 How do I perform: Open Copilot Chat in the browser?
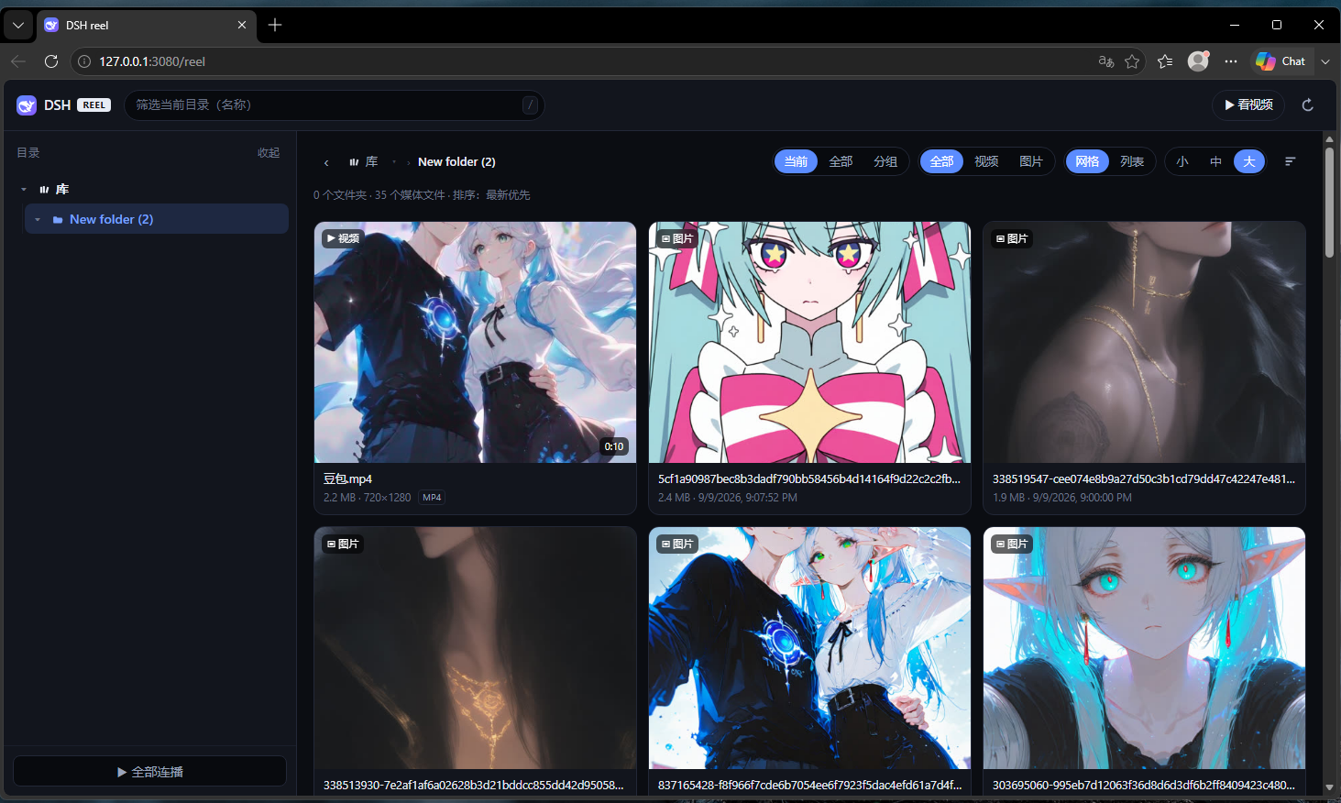(1281, 61)
